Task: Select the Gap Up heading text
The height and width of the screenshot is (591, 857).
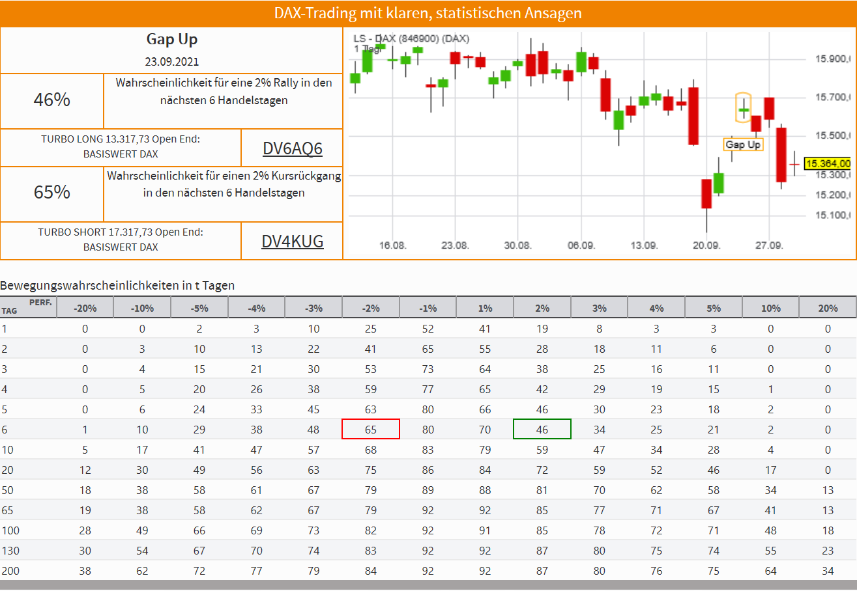Action: (x=172, y=39)
